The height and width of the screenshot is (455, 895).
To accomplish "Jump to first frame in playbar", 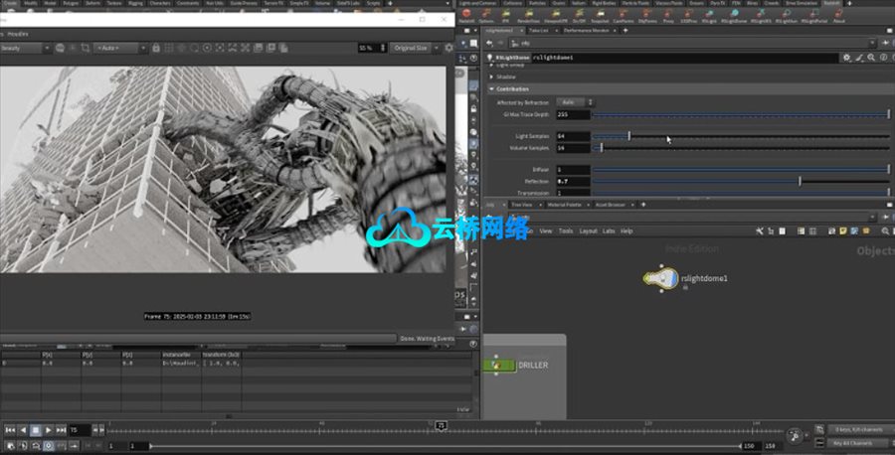I will click(x=9, y=430).
